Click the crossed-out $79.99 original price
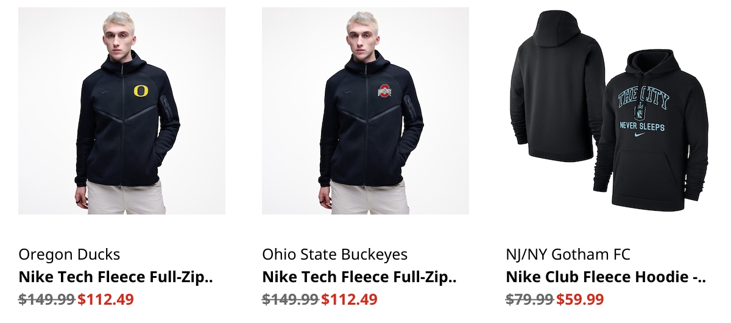 point(529,299)
